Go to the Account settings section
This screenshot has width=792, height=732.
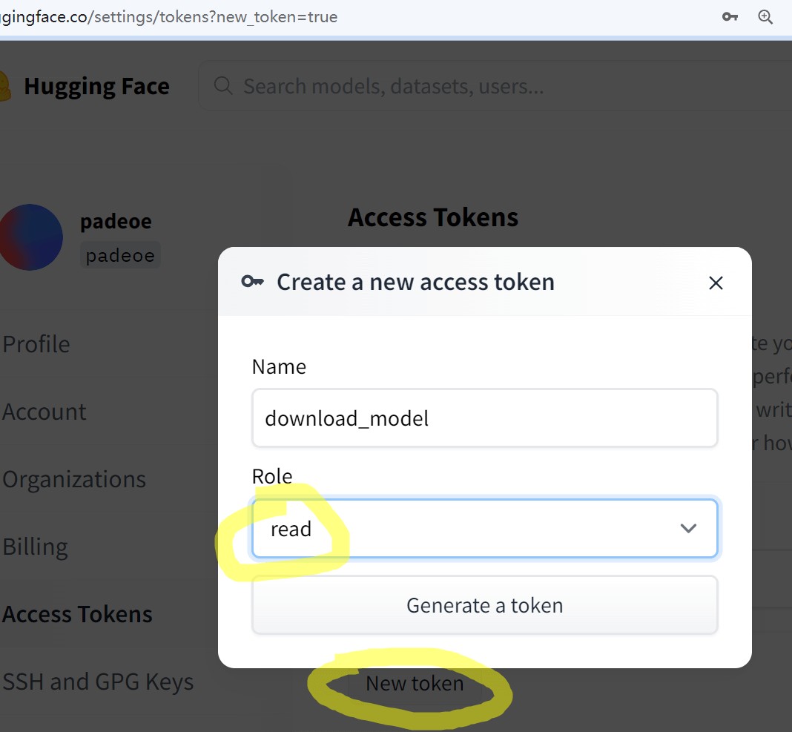44,412
